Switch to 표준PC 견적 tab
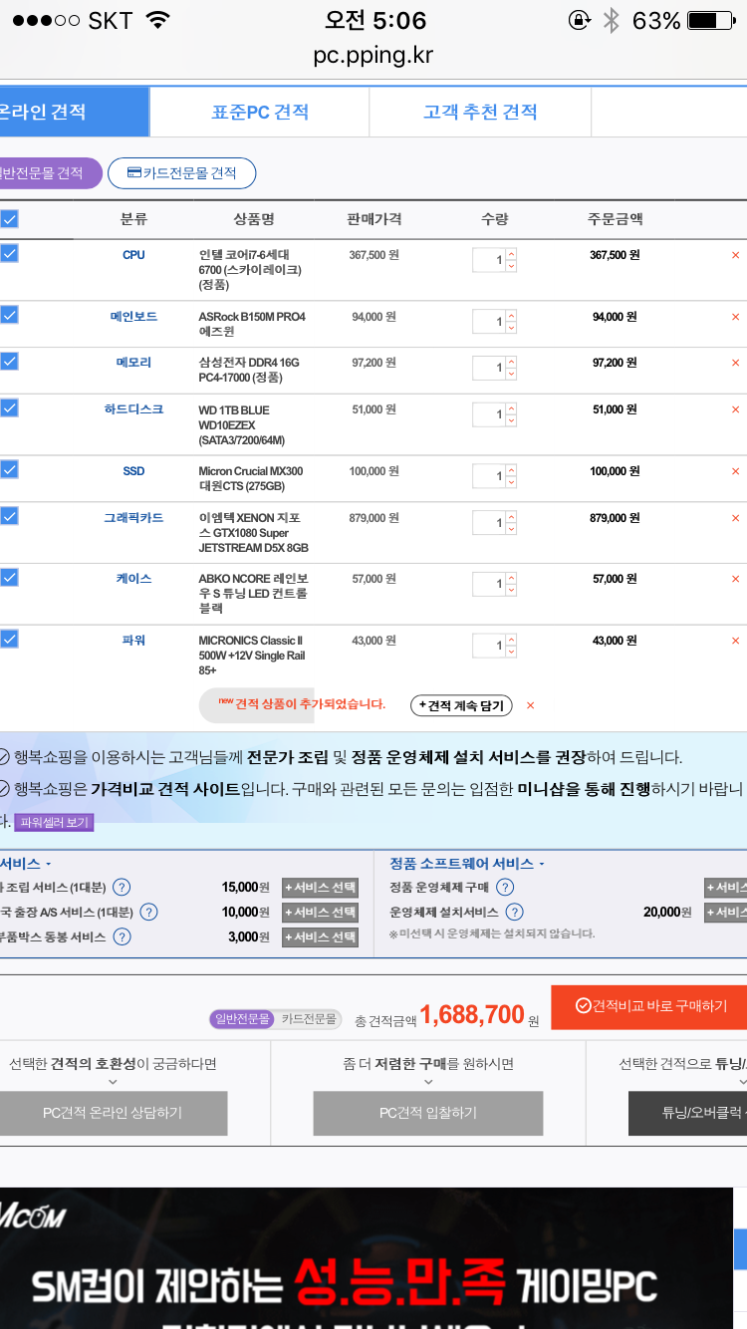This screenshot has height=1329, width=747. point(259,113)
